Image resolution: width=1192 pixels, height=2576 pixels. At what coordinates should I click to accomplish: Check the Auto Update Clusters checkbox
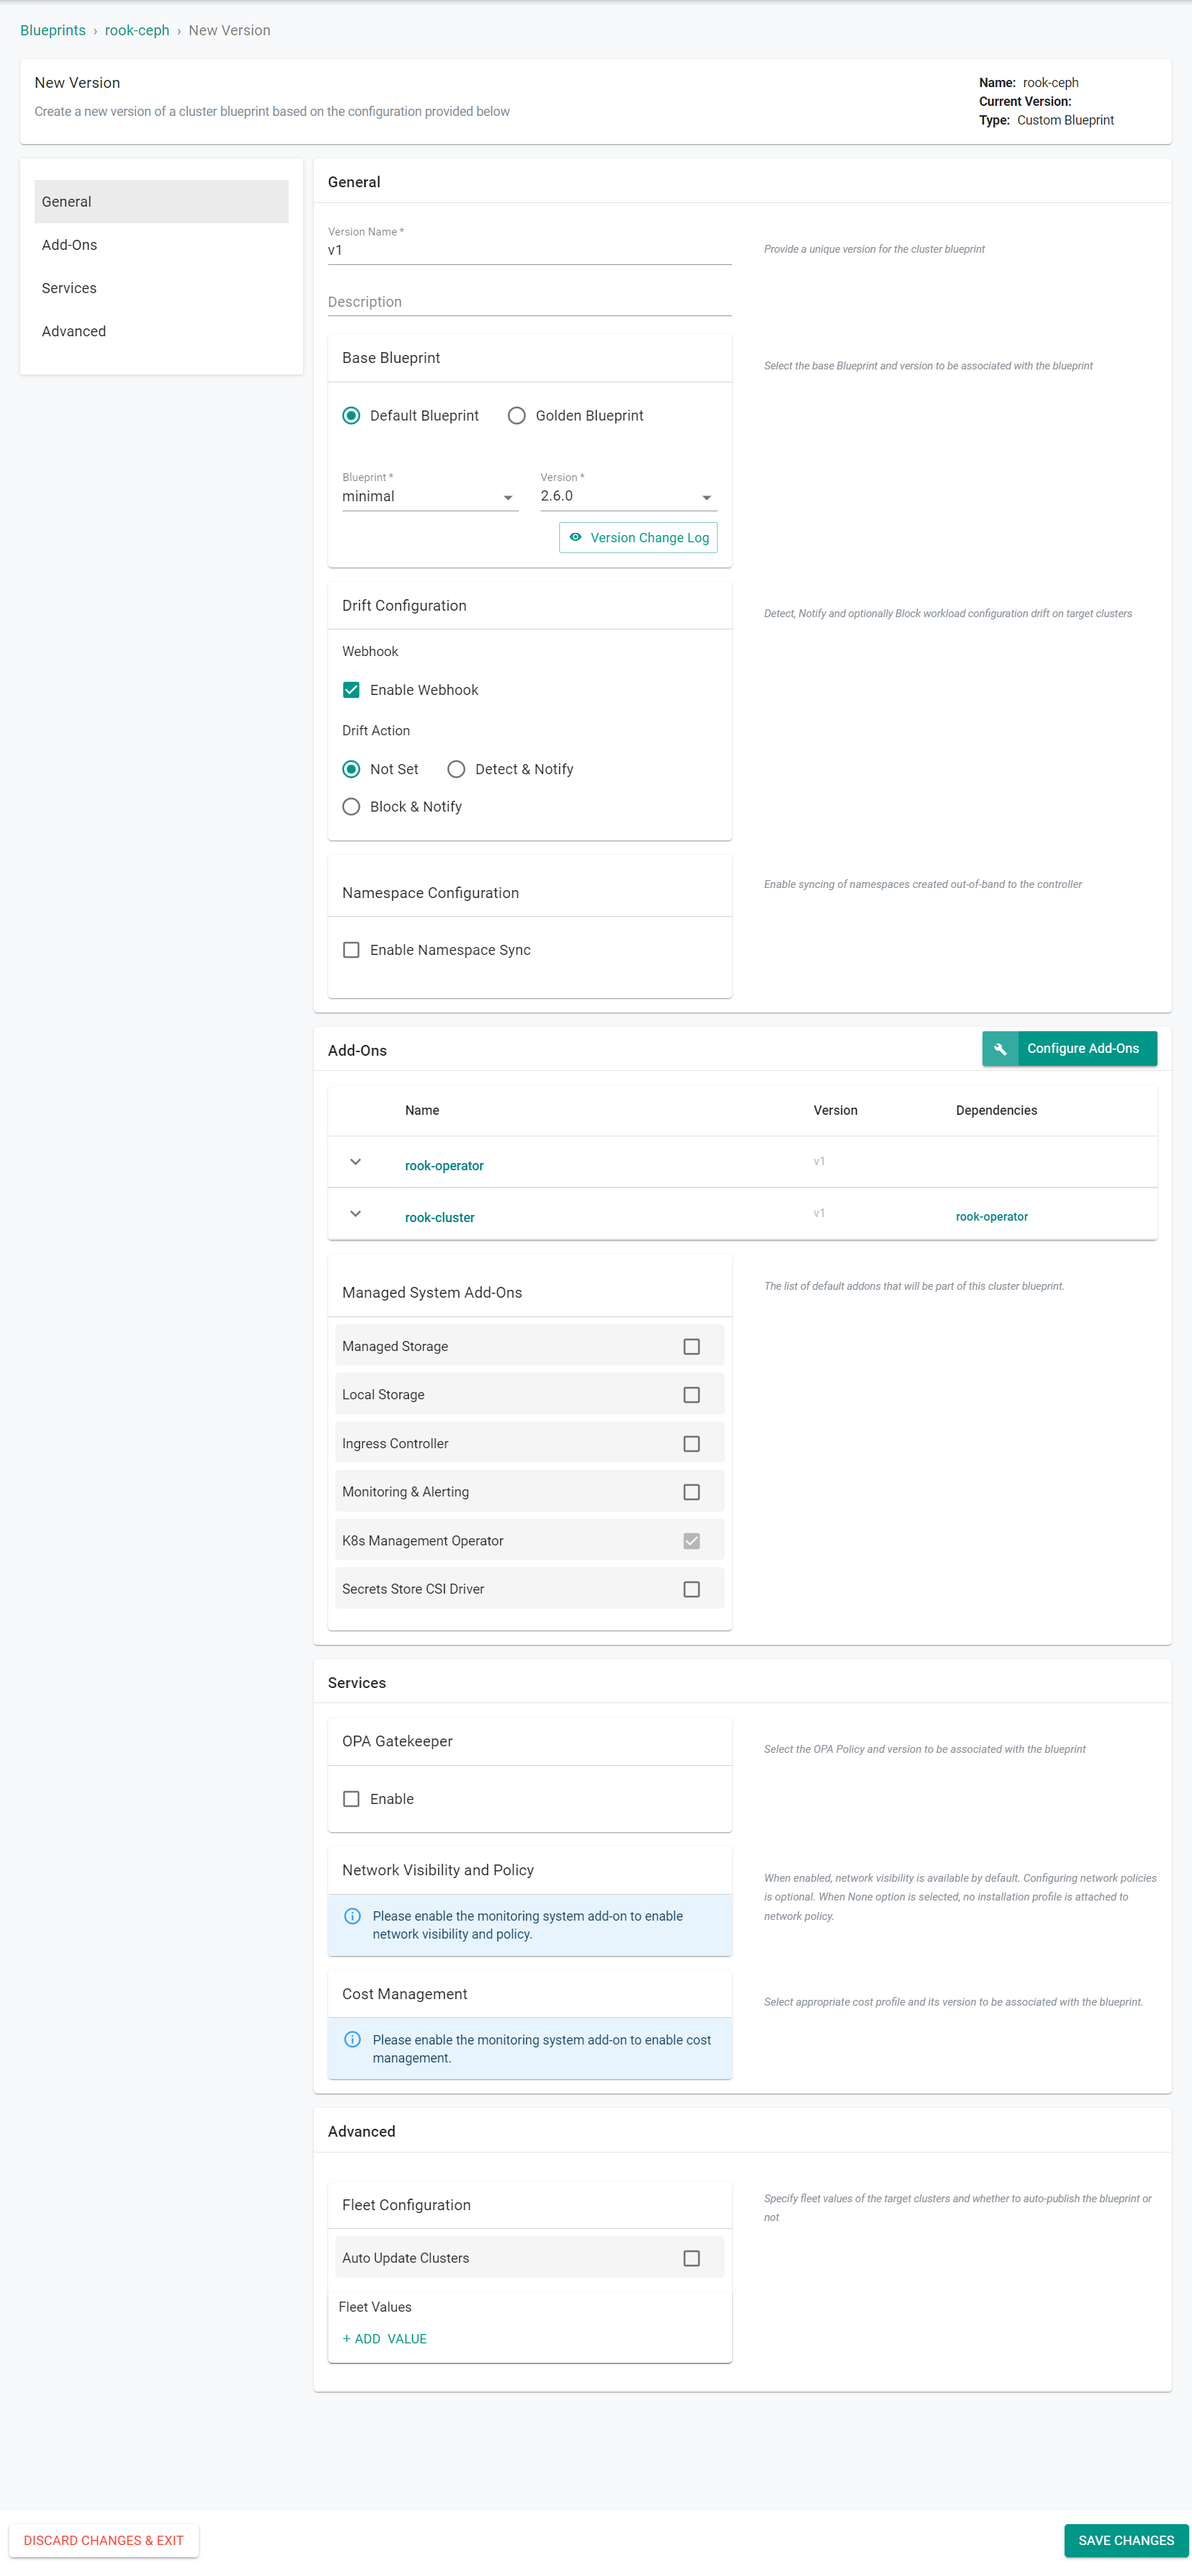click(x=692, y=2258)
